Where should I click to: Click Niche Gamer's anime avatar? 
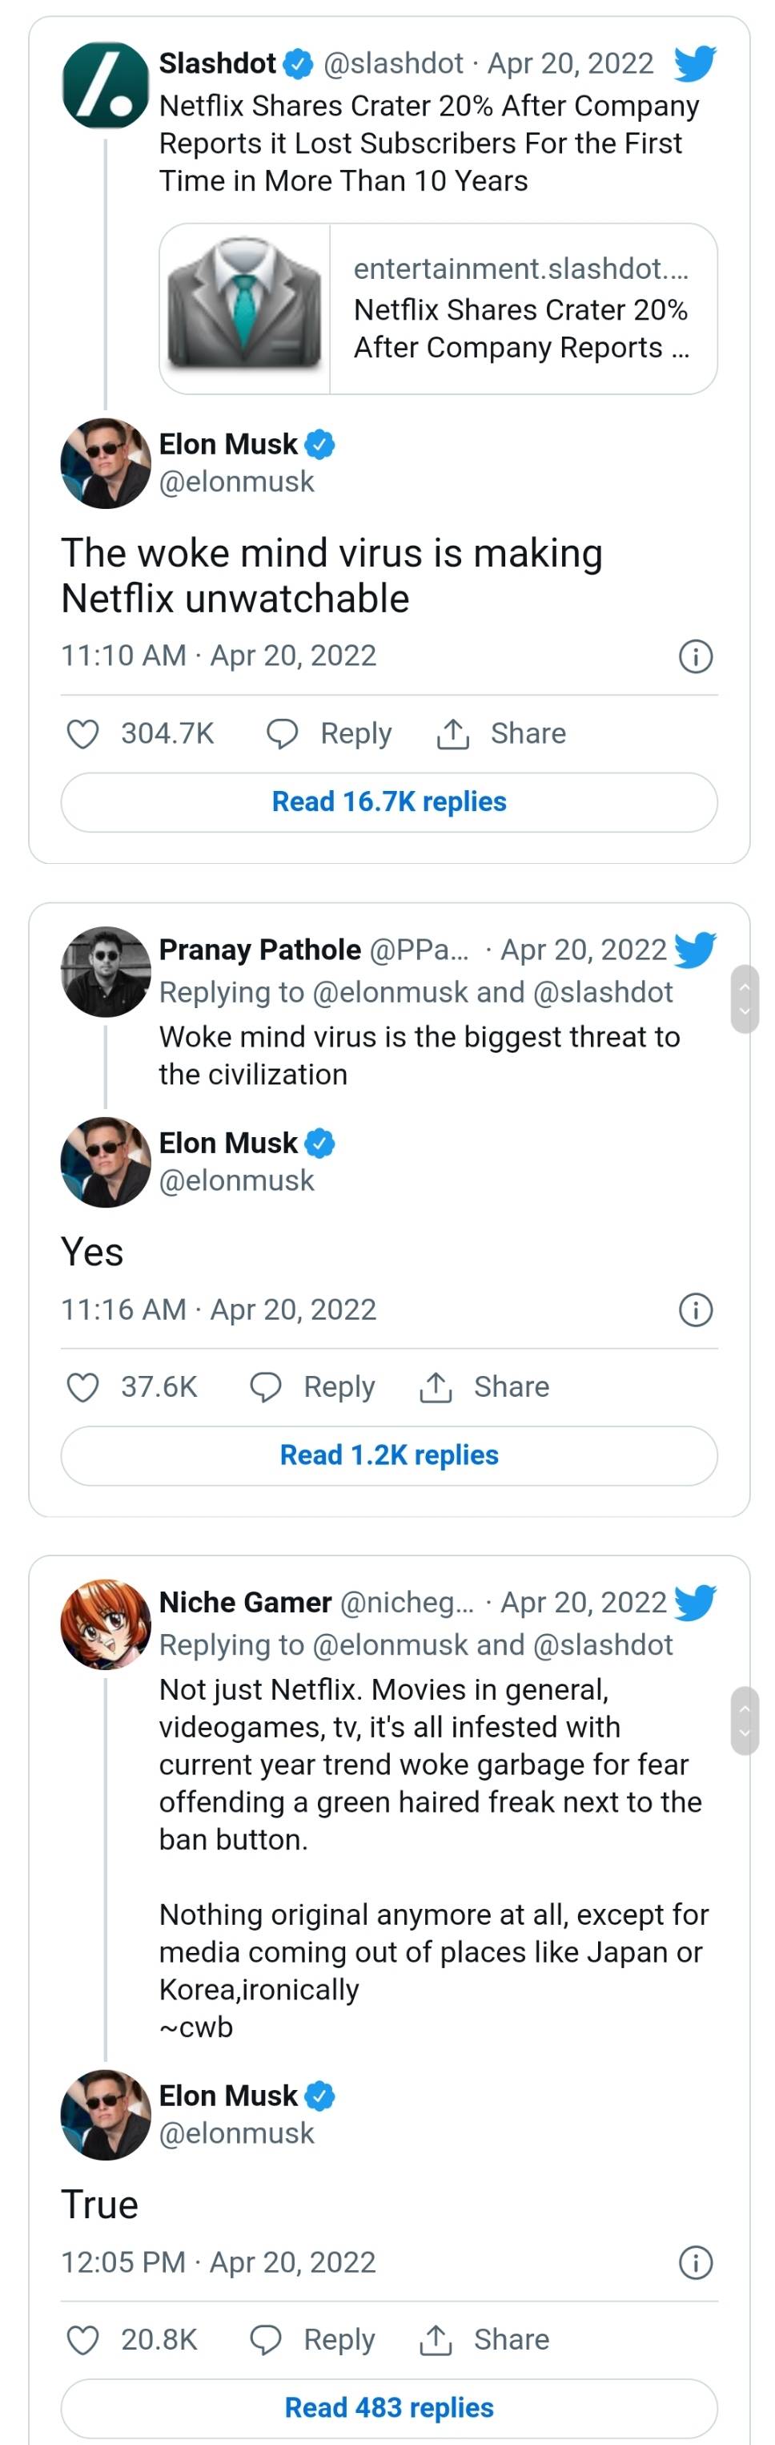coord(106,1624)
